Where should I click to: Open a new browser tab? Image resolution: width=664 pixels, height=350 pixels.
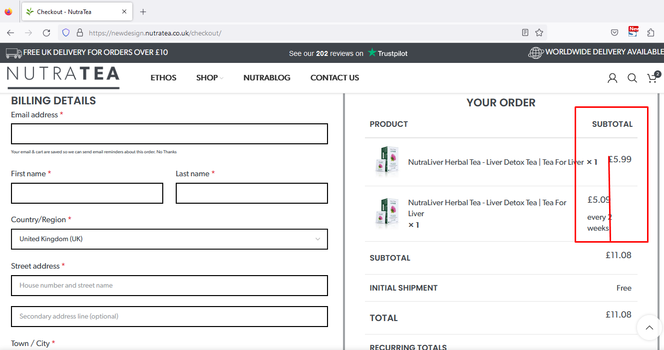pos(143,11)
